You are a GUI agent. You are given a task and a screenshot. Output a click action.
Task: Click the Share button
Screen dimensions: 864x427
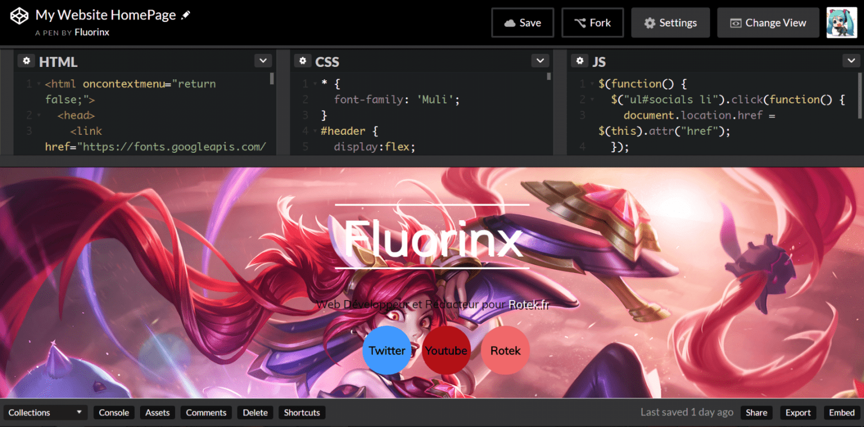[757, 412]
